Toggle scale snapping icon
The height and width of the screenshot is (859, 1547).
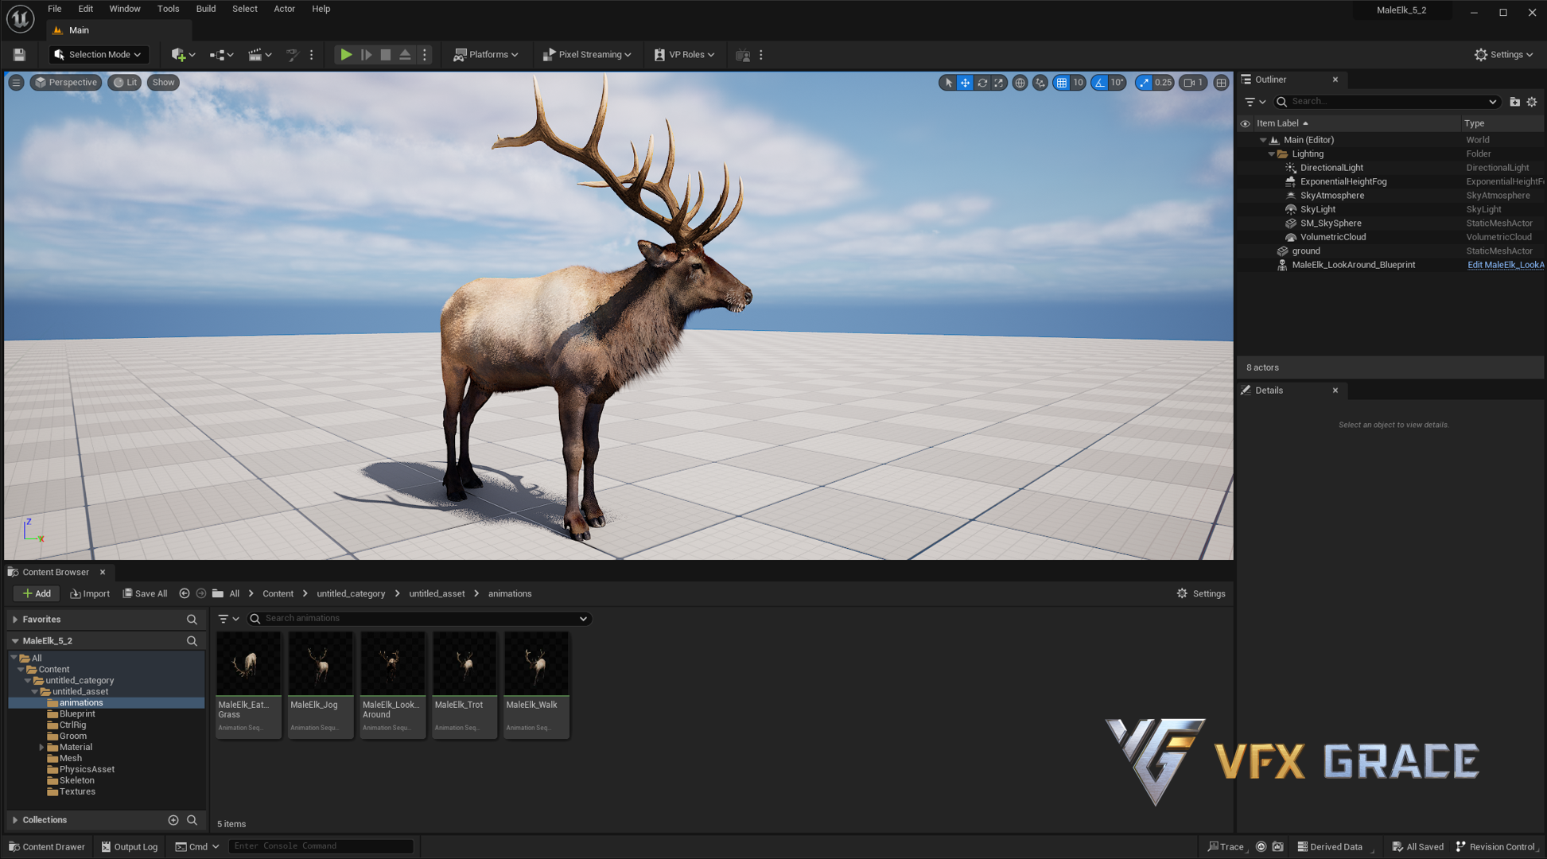click(x=1144, y=83)
